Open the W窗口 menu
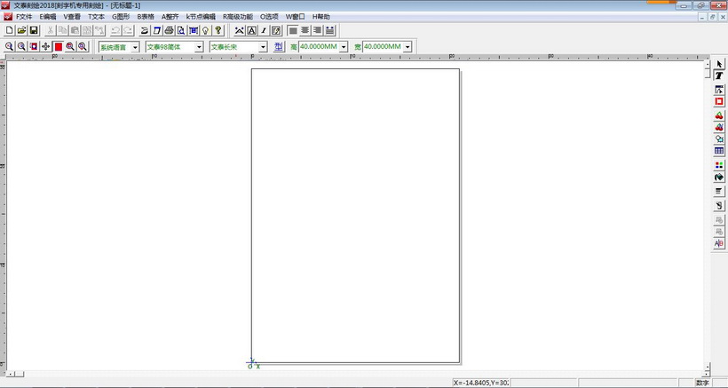This screenshot has height=388, width=728. 296,17
